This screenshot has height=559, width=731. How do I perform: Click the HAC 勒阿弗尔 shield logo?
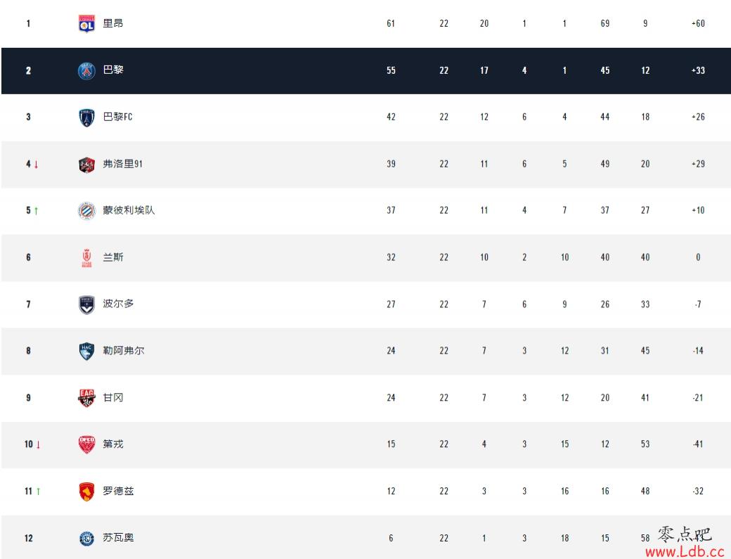point(86,351)
